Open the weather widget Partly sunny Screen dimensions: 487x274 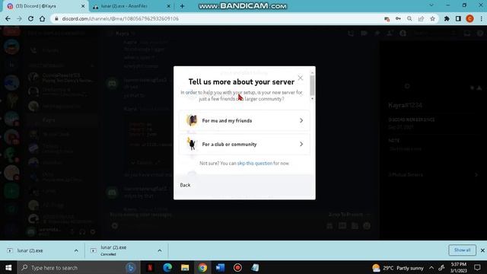pyautogui.click(x=398, y=268)
